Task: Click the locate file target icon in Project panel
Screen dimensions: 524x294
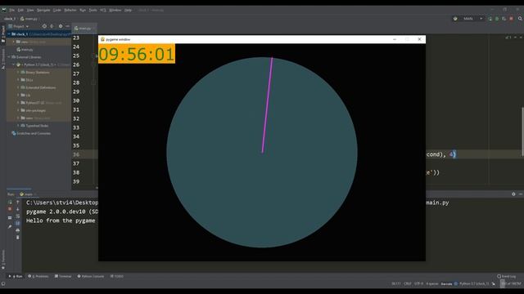Action: [x=44, y=26]
